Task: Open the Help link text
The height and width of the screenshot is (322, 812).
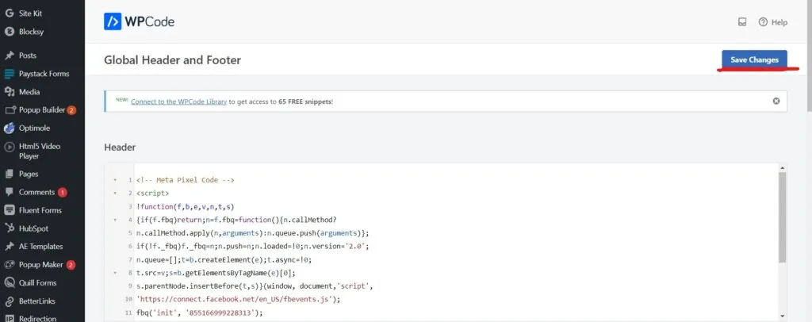Action: pos(779,22)
